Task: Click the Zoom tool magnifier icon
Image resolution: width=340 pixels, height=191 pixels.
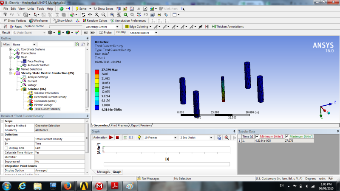Action: coord(97,15)
